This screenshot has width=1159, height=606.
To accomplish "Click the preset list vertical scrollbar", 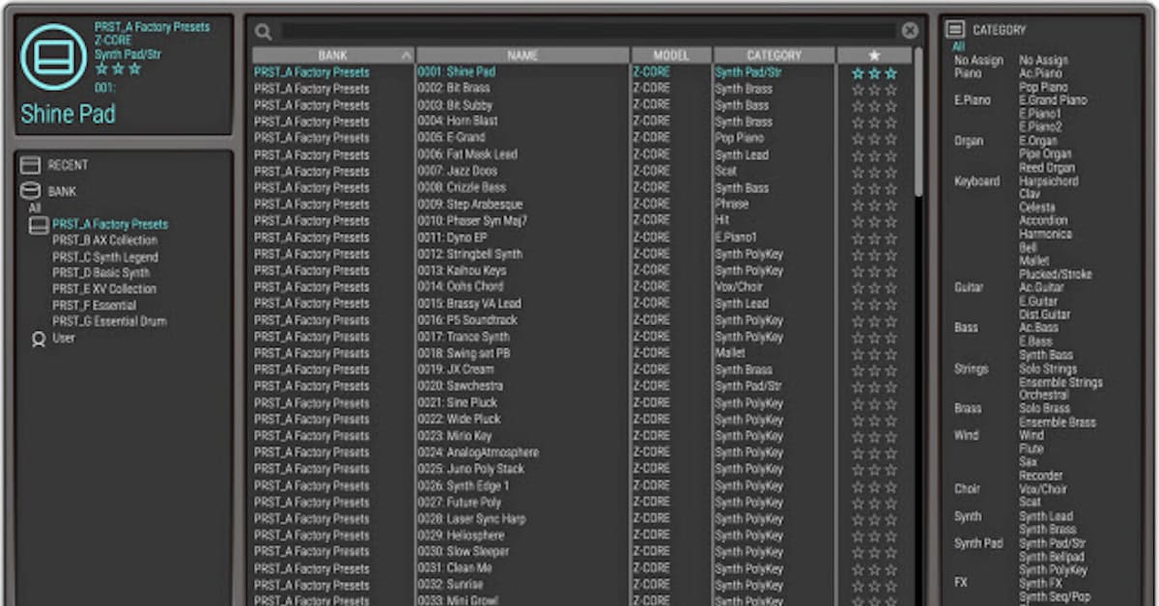I will tap(918, 125).
